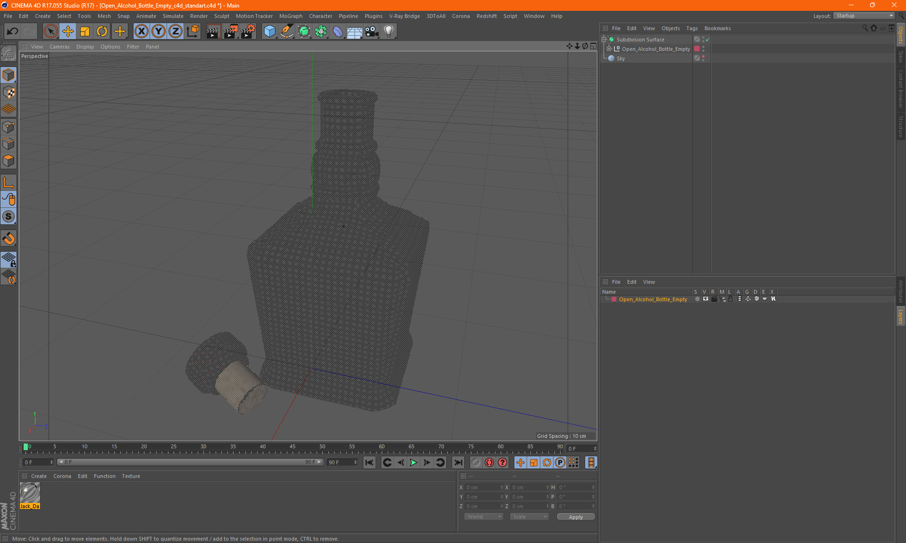Switch to Points mode

(x=8, y=127)
